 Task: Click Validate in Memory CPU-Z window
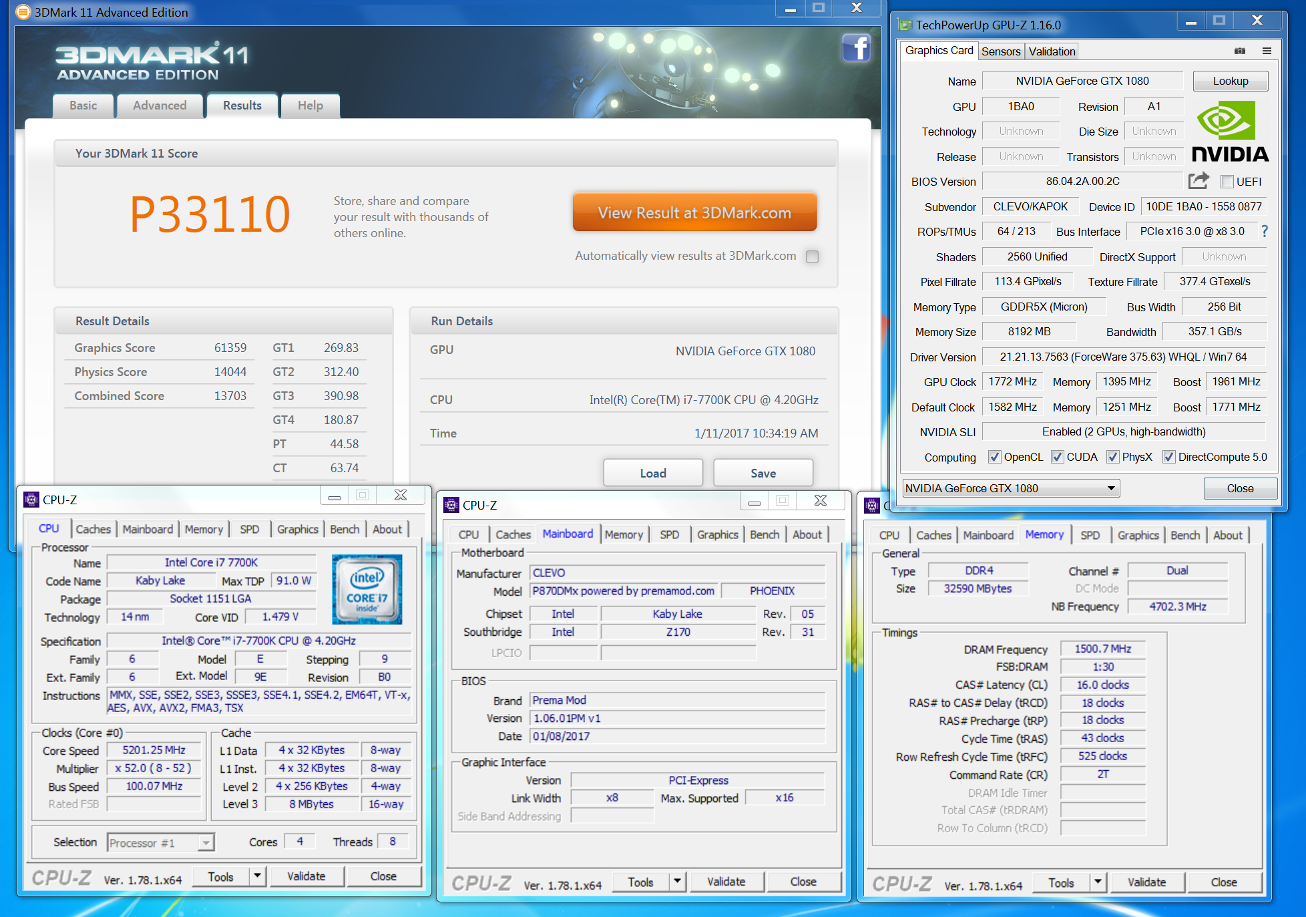pos(1146,882)
